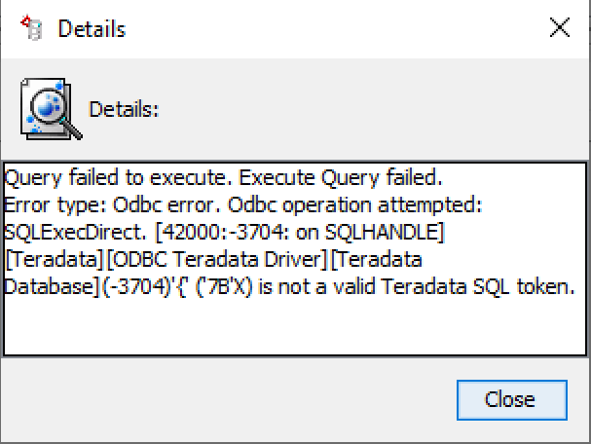The image size is (591, 444).
Task: Click the 'Details:' label beside the magnifier icon
Action: [x=124, y=110]
